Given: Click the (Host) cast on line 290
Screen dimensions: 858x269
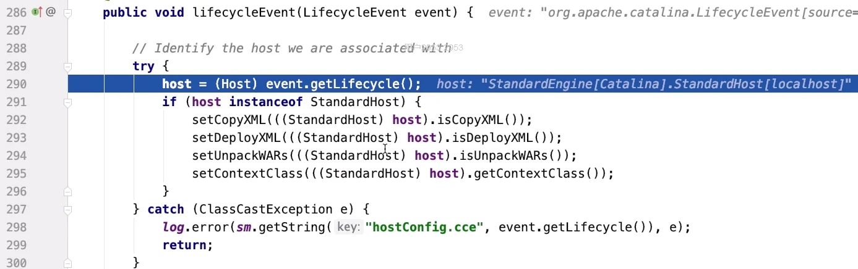Looking at the screenshot, I should [x=237, y=84].
